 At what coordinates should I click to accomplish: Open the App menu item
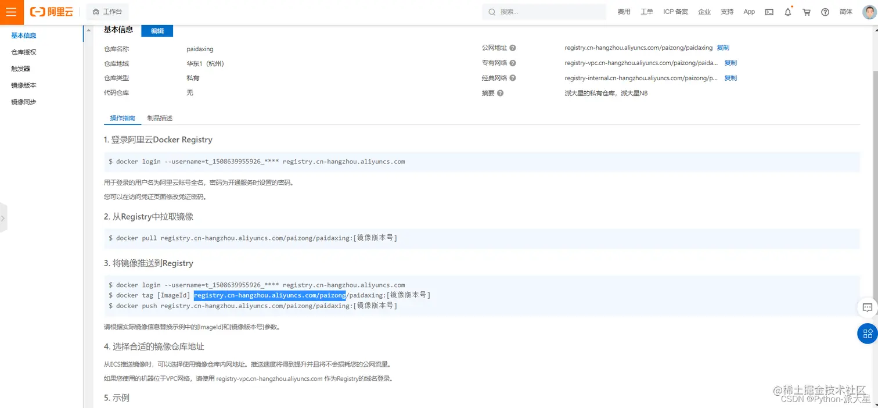(749, 12)
